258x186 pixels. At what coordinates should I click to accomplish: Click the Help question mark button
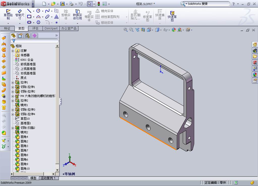click(234, 4)
